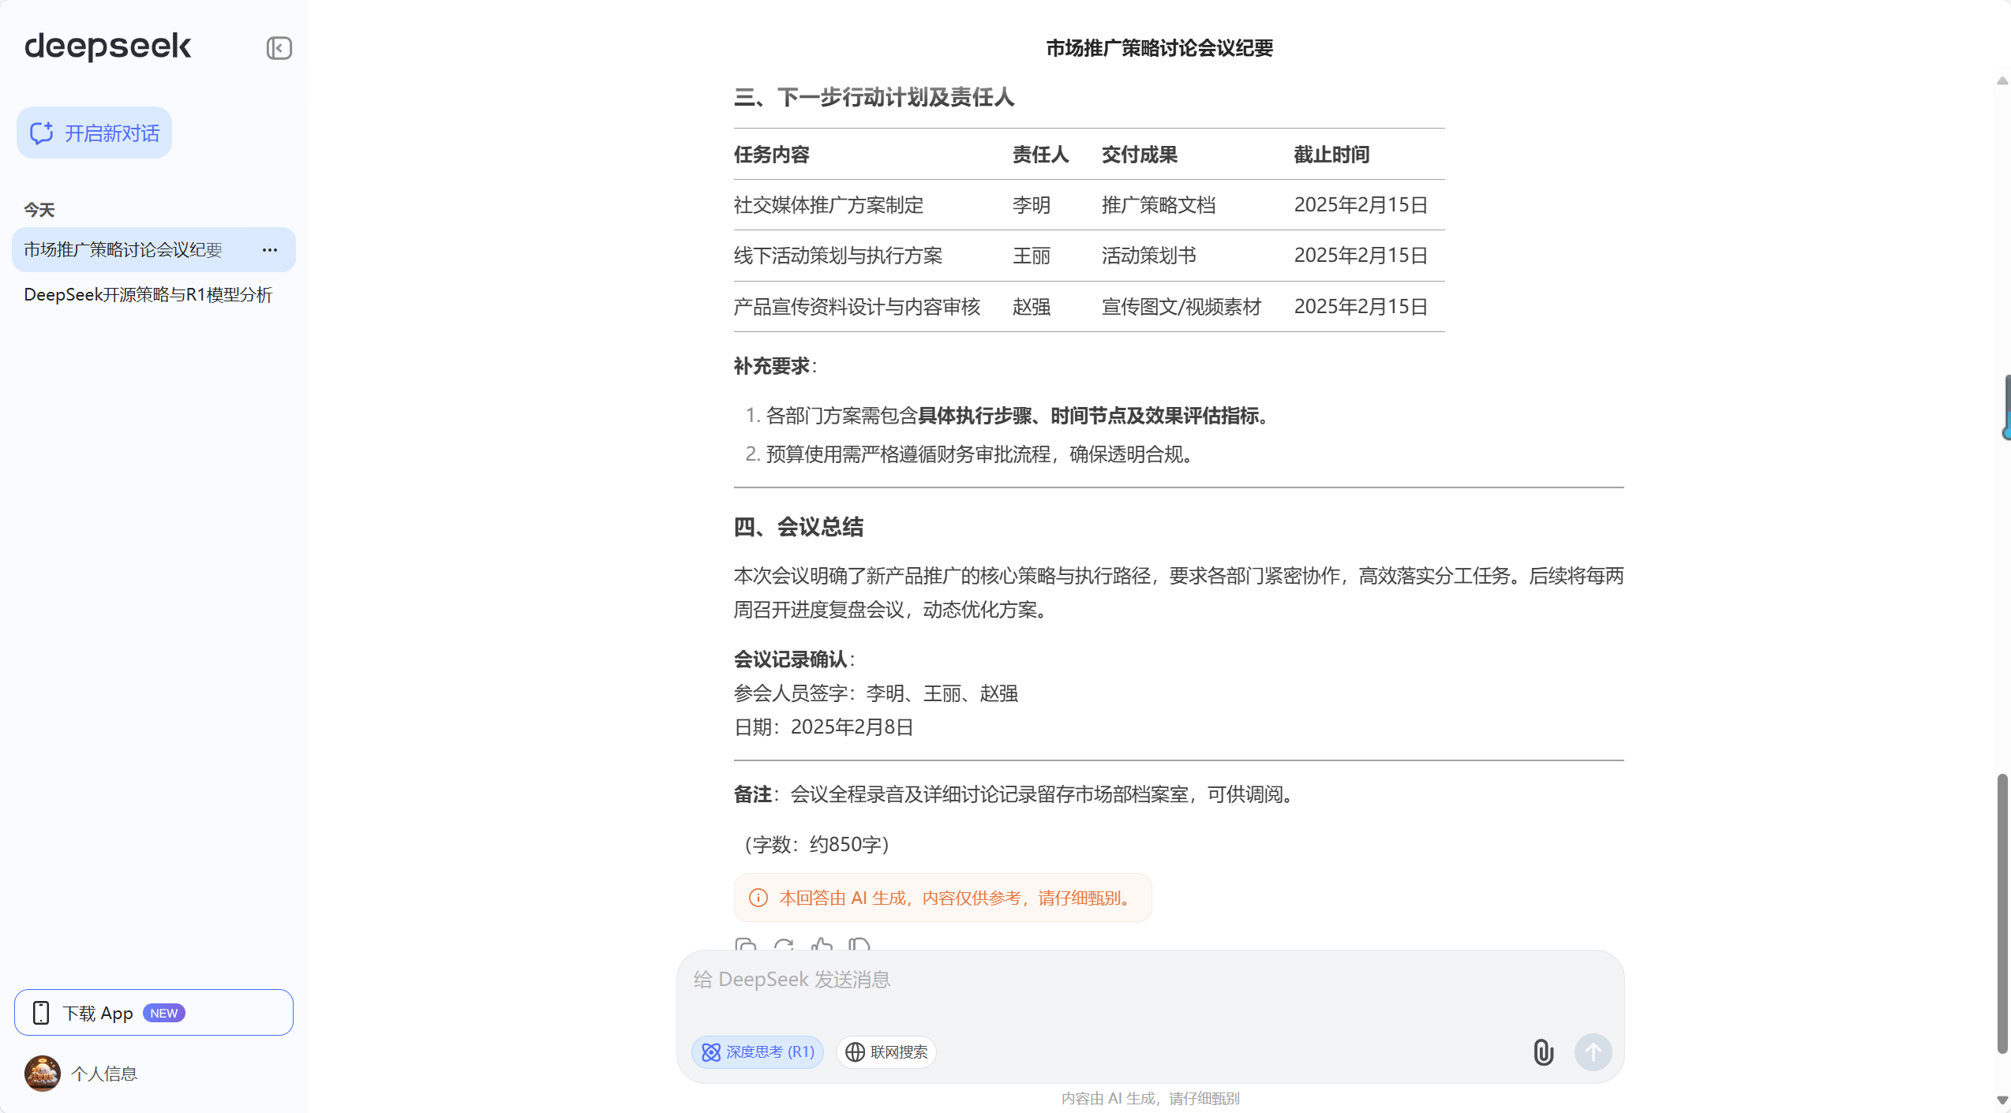Send the message with the arrow button
The height and width of the screenshot is (1113, 2011).
(x=1593, y=1052)
